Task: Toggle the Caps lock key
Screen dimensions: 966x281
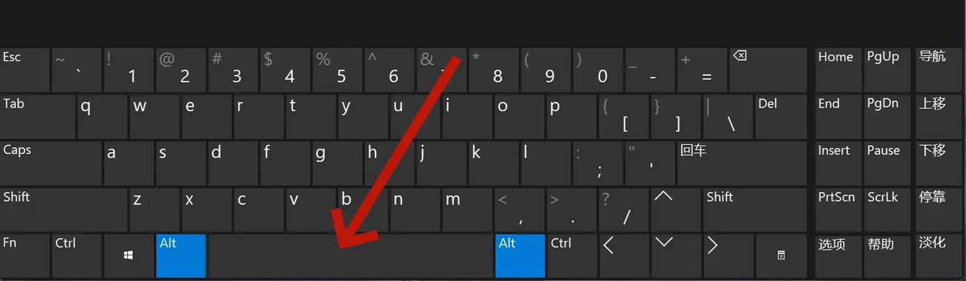Action: [51, 163]
